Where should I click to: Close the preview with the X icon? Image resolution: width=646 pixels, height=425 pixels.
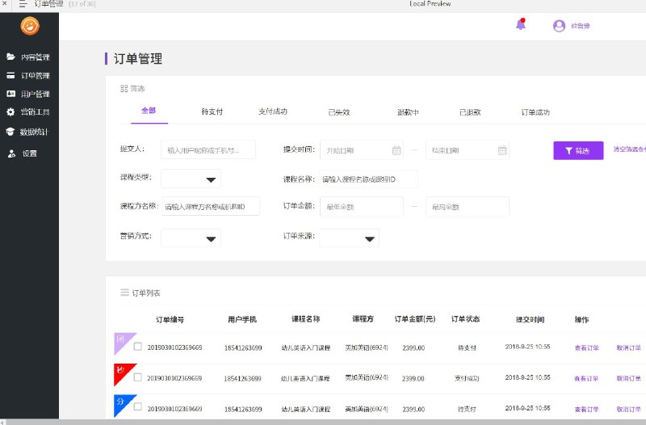5,3
